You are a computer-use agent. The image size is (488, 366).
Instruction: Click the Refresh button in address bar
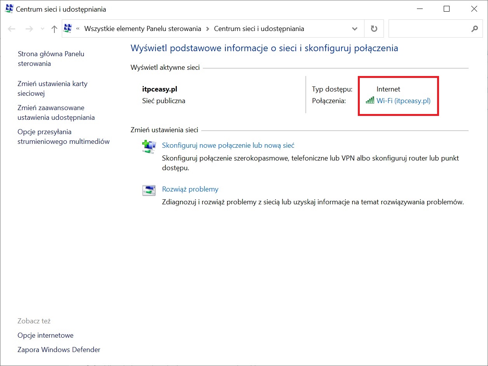374,29
